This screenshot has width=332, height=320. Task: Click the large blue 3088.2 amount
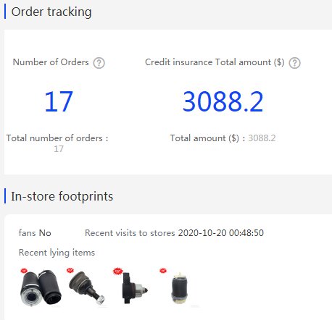223,101
